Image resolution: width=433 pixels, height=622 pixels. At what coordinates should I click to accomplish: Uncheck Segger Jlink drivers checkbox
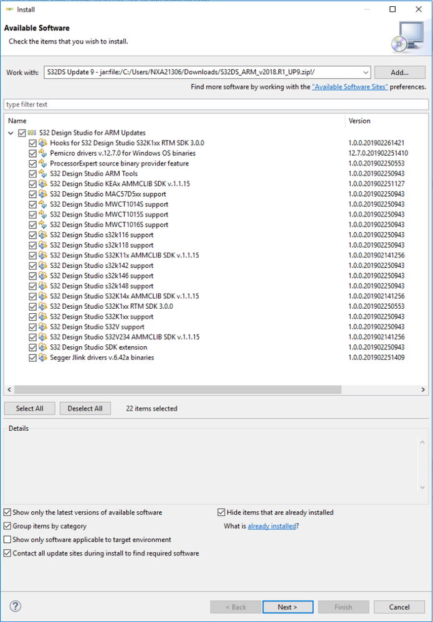tap(32, 358)
